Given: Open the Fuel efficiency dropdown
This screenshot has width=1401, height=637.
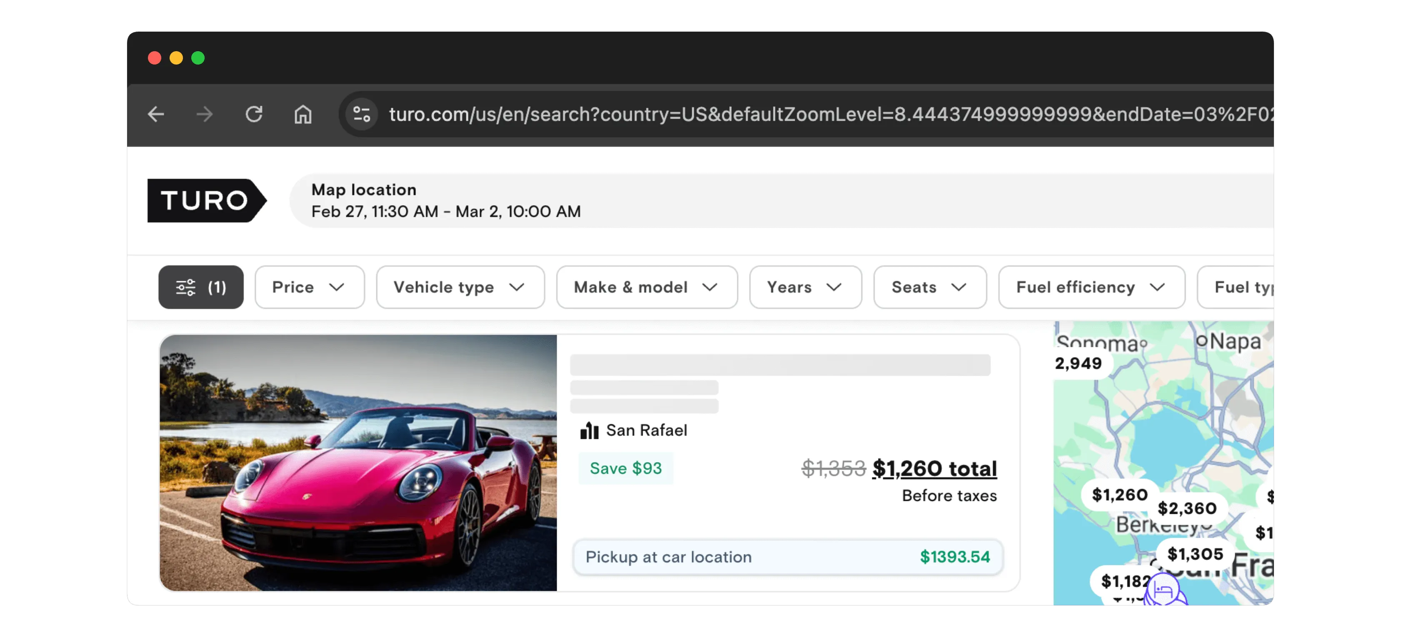Looking at the screenshot, I should coord(1091,287).
